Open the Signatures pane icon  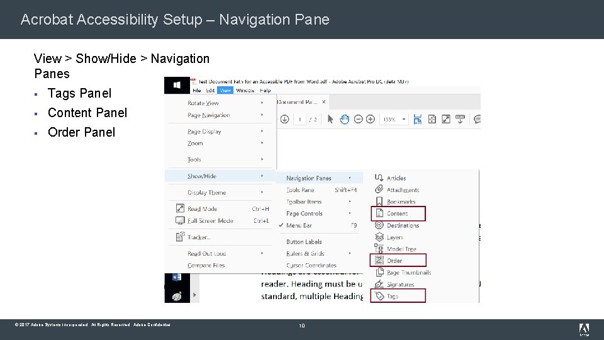tap(379, 284)
